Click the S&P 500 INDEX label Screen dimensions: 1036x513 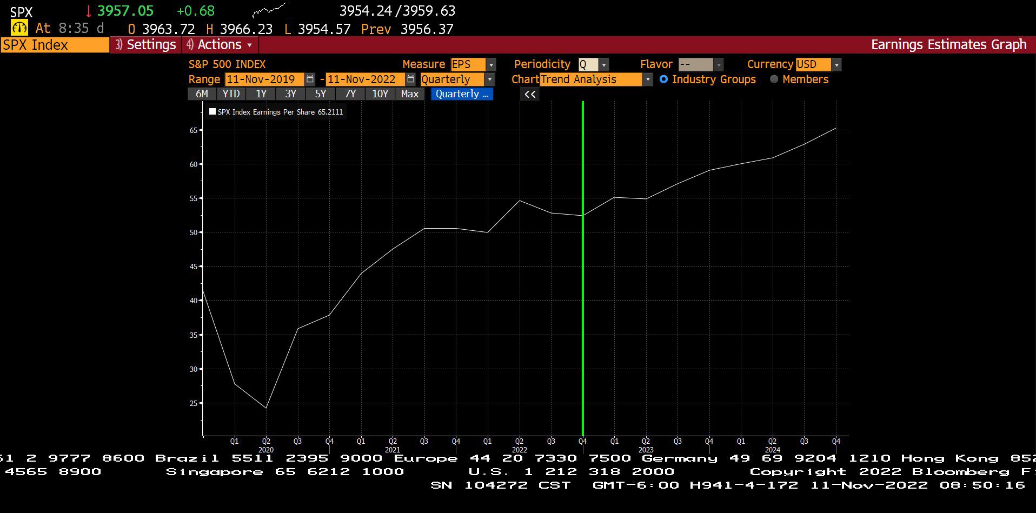tap(227, 64)
